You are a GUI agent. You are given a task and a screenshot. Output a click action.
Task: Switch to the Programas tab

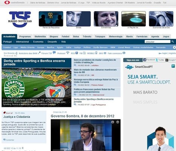tap(25, 37)
